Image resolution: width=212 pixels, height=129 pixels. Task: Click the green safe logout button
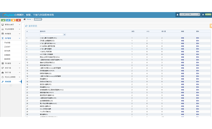[208, 14]
